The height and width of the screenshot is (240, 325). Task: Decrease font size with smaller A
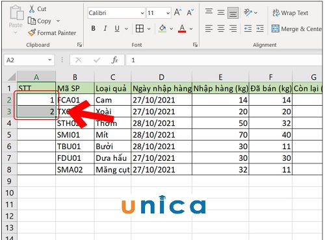(x=190, y=12)
